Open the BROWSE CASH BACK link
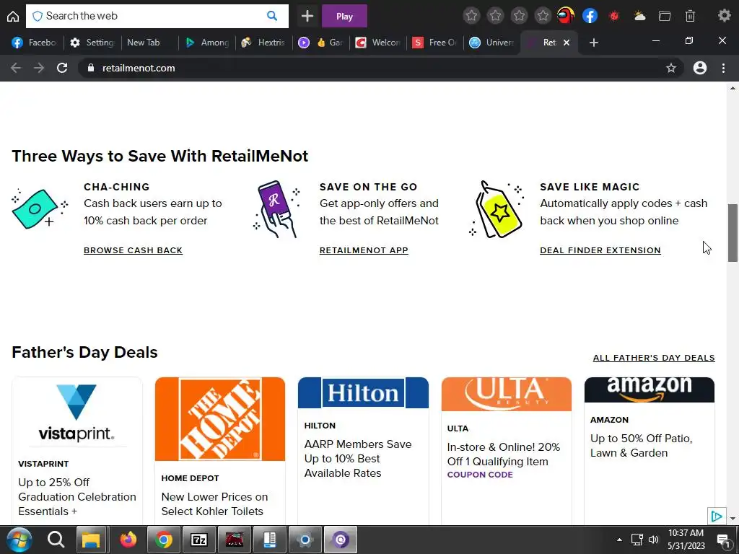This screenshot has width=739, height=554. [x=133, y=250]
